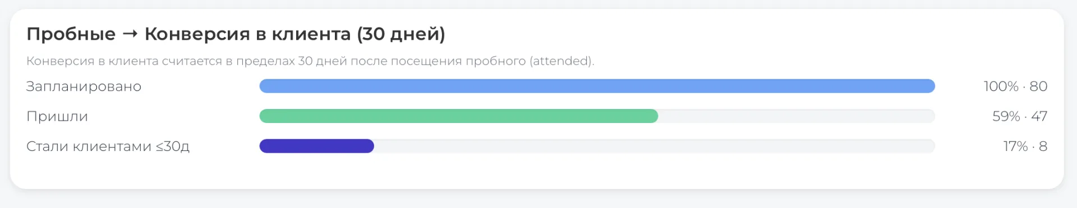Click the gray subtitle about 30 дней
This screenshot has height=208, width=1077.
[x=310, y=61]
